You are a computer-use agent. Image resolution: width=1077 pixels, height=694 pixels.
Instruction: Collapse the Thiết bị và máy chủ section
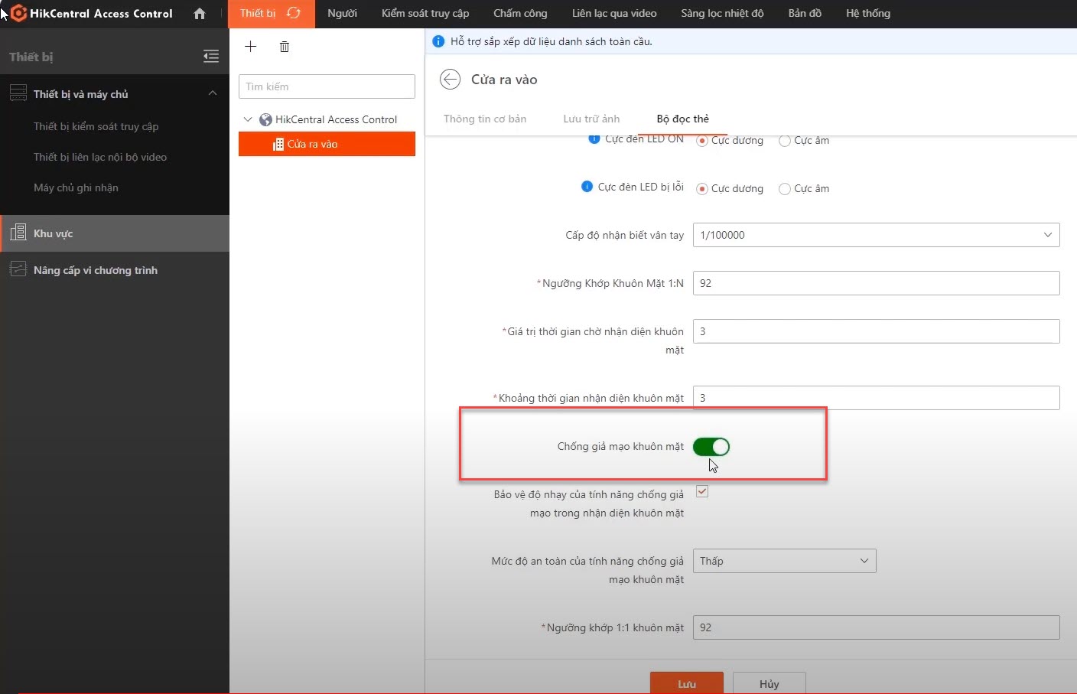point(213,93)
